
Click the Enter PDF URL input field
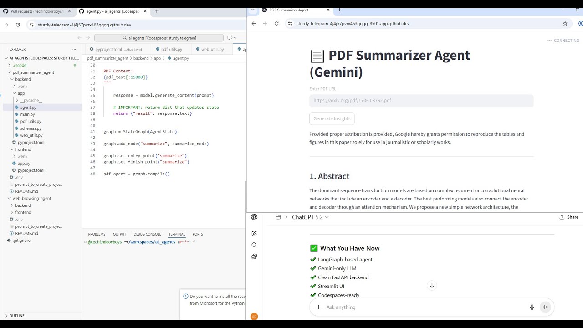point(421,101)
